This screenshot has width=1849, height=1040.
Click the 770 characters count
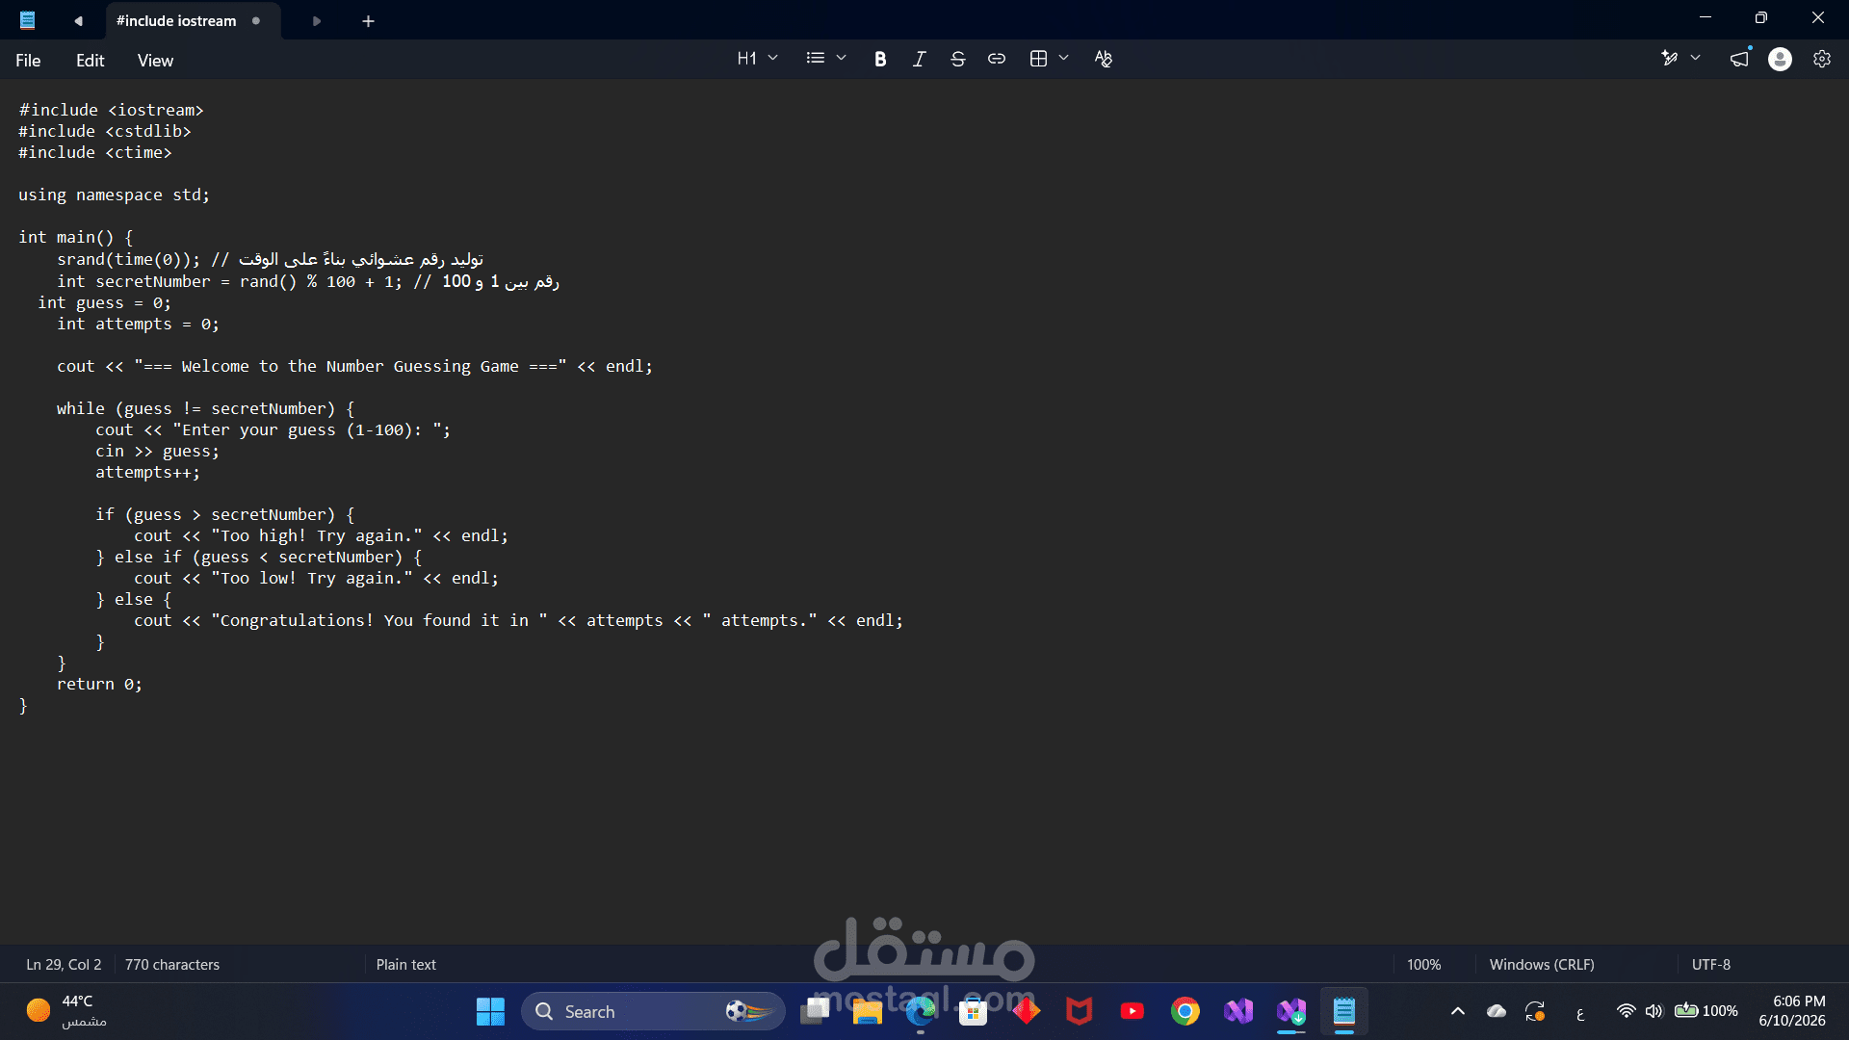pyautogui.click(x=172, y=964)
